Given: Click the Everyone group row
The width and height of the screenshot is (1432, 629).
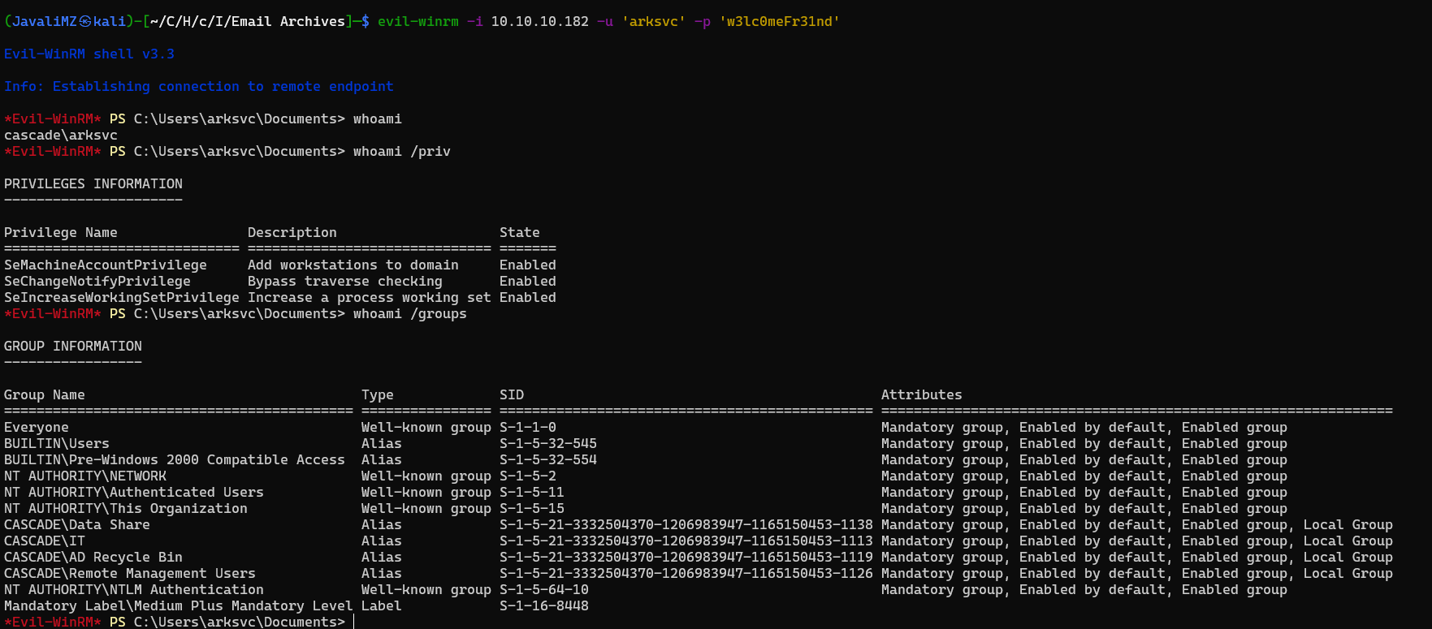Looking at the screenshot, I should 646,427.
